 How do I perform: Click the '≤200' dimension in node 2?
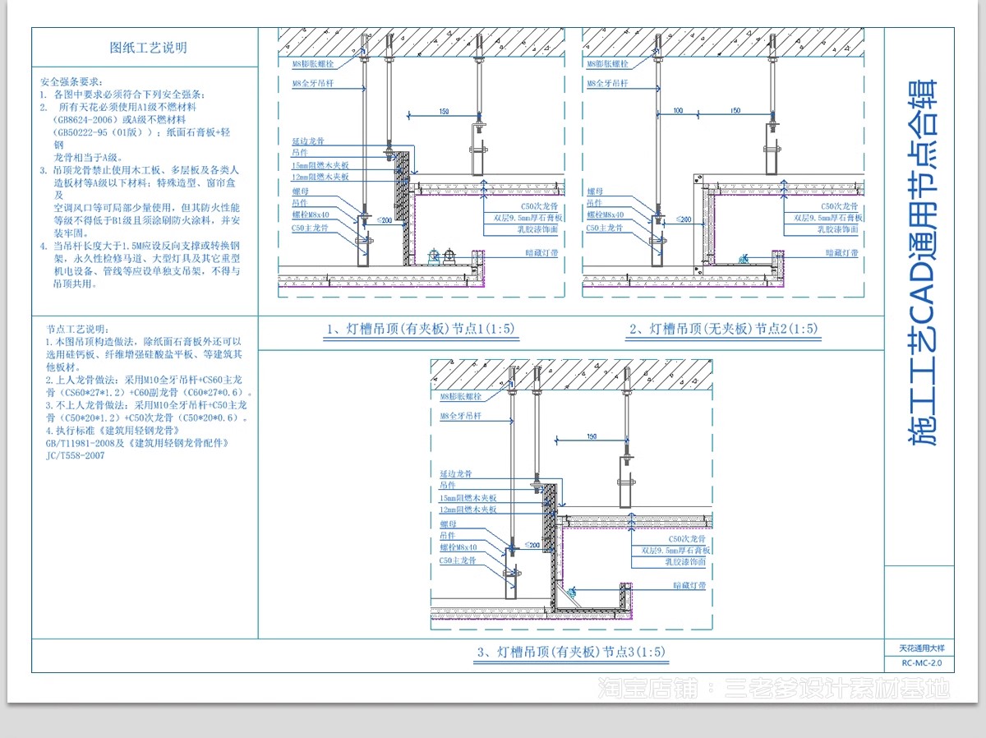pos(684,219)
